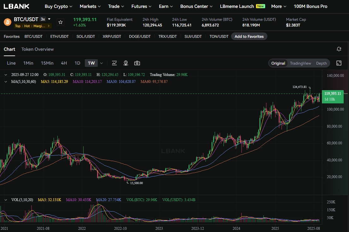Click the chart camera snapshot icon
The height and width of the screenshot is (232, 349).
click(137, 63)
